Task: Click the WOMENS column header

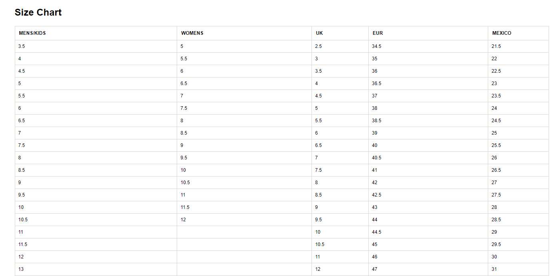Action: click(192, 33)
